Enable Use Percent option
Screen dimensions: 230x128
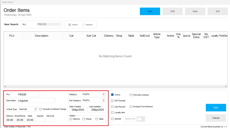point(112,107)
